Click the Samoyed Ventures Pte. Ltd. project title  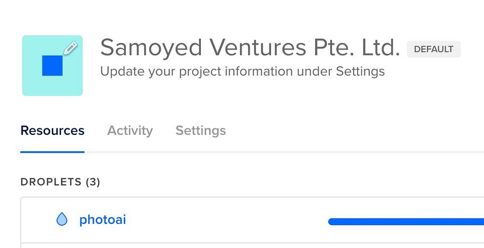click(250, 48)
